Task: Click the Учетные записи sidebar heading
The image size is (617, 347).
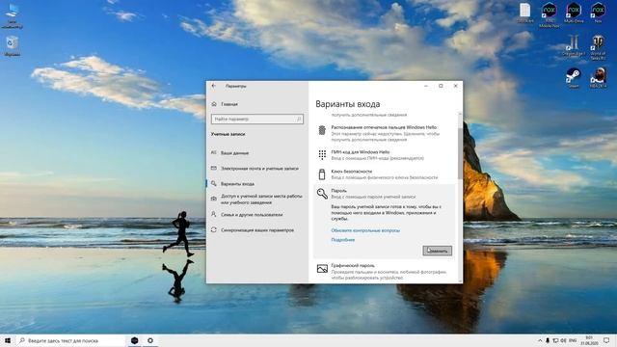Action: 228,134
